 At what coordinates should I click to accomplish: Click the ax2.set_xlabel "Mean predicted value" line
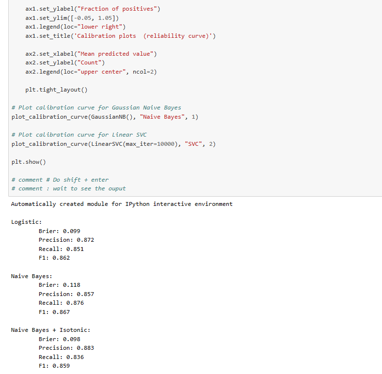(x=91, y=54)
